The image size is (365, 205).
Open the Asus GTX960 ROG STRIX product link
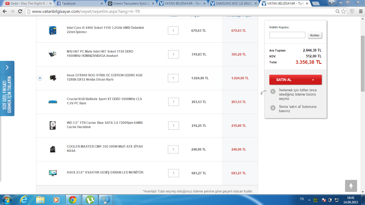104,77
